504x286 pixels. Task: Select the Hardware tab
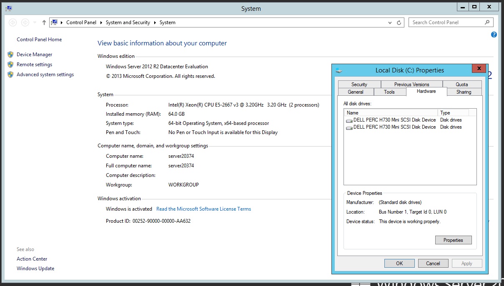426,91
